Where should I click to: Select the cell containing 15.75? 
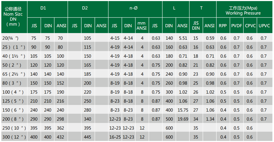(x=183, y=110)
